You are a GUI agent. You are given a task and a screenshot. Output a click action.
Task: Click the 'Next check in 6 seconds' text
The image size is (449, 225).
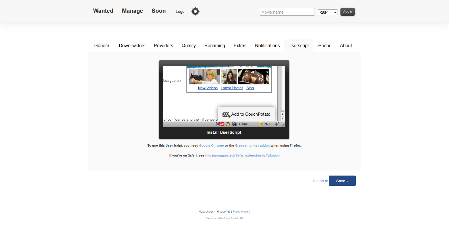214,212
